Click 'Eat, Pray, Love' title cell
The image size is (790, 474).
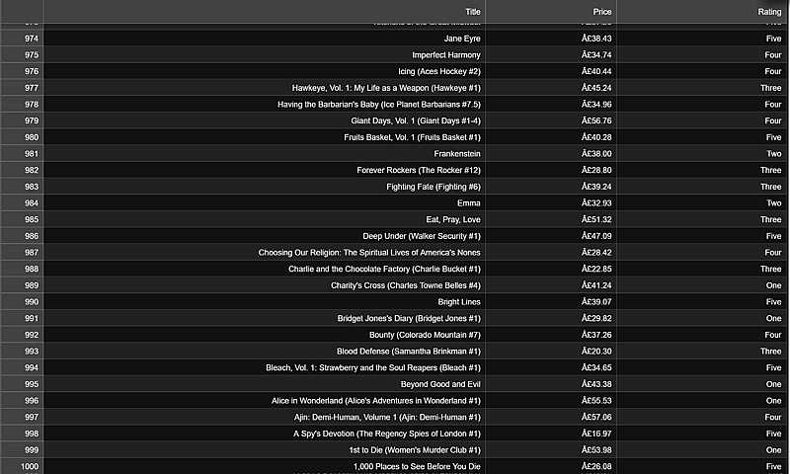coord(264,219)
